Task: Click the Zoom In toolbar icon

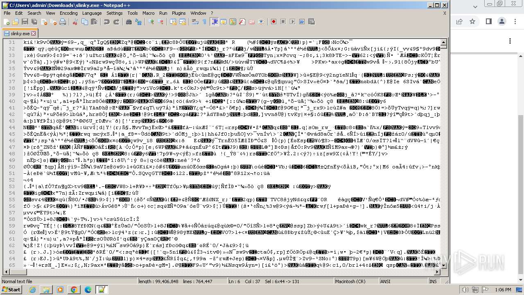Action: click(x=151, y=22)
